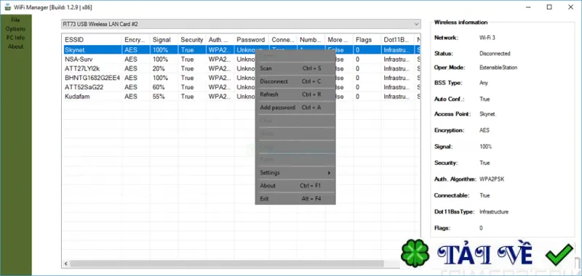
Task: Open the PC Info sidebar item
Action: tap(15, 38)
